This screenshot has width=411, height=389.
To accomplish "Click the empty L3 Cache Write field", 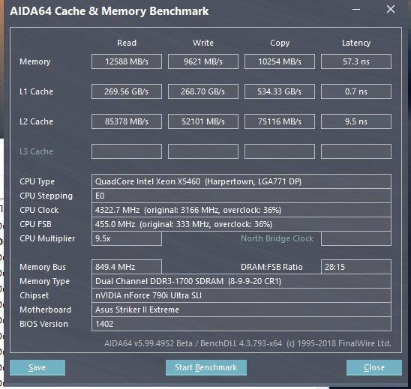I will [203, 151].
